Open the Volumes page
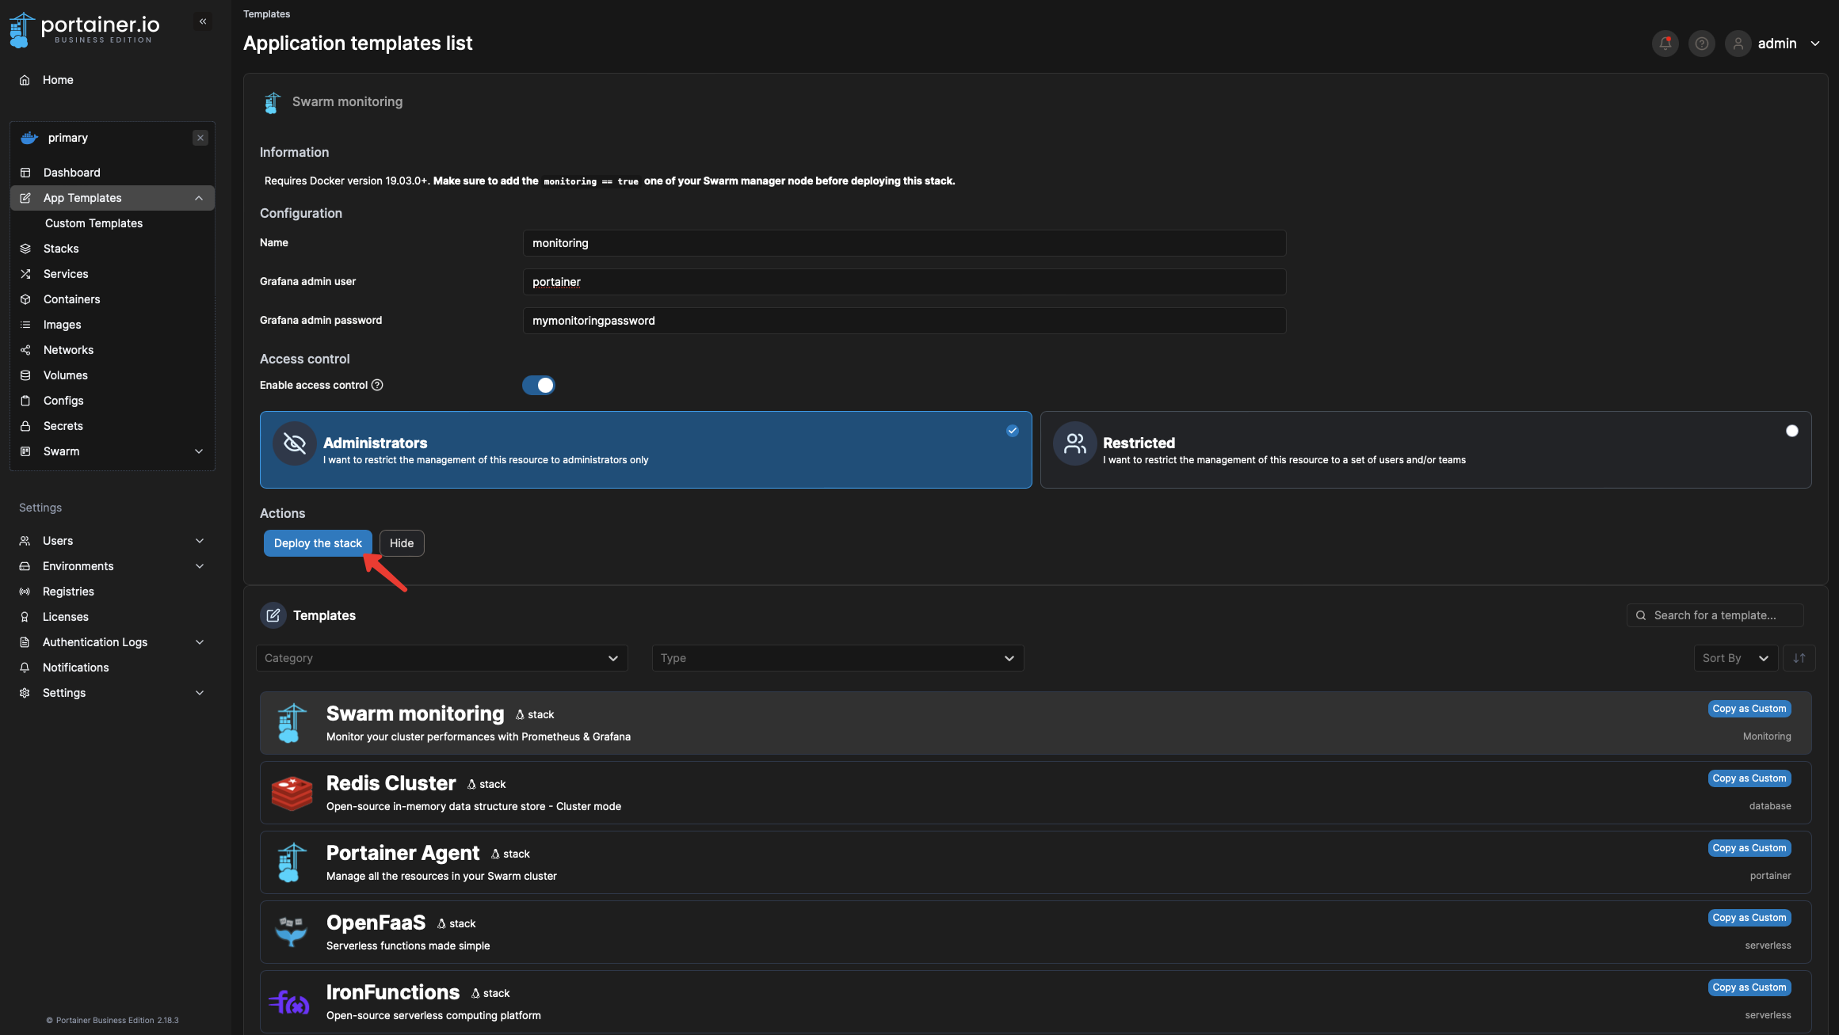The width and height of the screenshot is (1839, 1035). (113, 375)
